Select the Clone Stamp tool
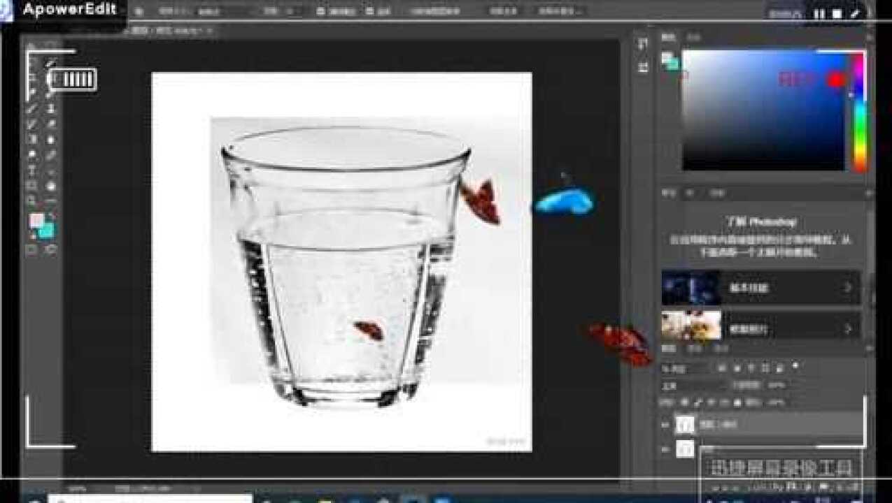 coord(51,108)
